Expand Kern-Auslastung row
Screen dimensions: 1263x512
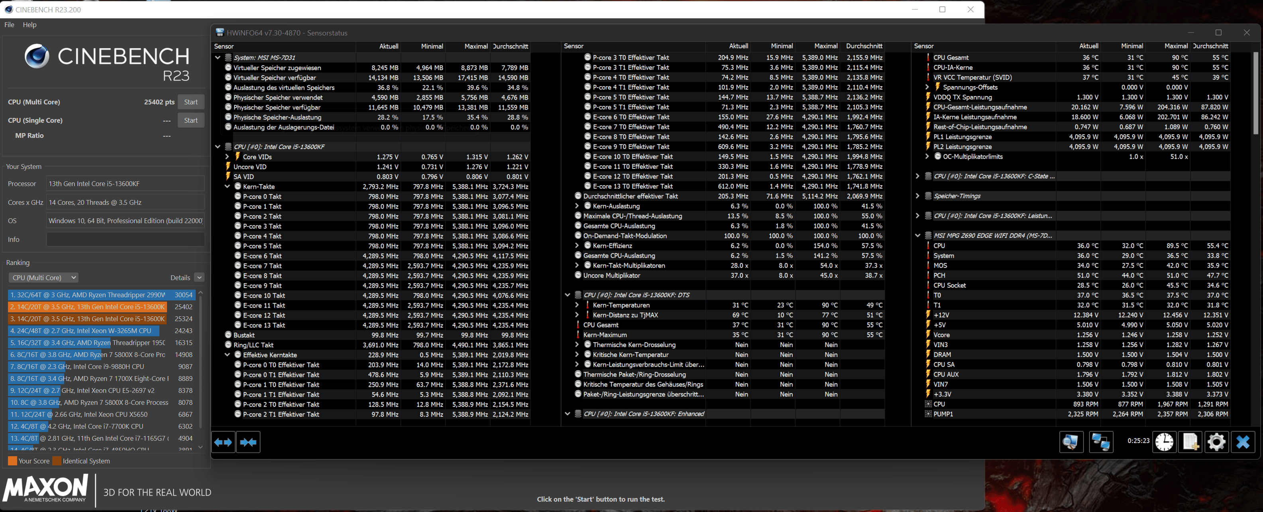tap(577, 206)
